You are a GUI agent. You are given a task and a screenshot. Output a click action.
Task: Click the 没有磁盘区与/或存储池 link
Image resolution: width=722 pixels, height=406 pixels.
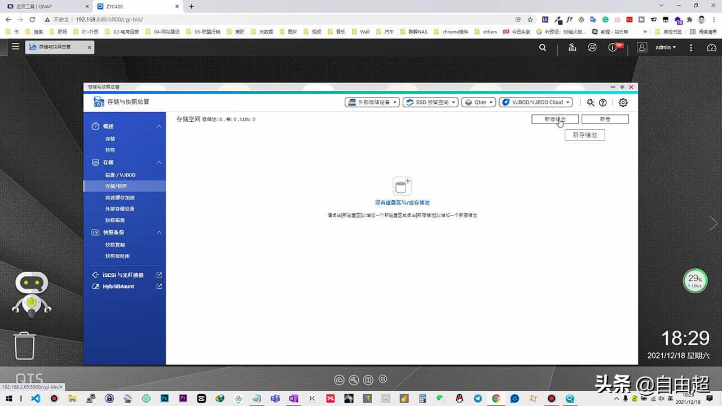(402, 202)
